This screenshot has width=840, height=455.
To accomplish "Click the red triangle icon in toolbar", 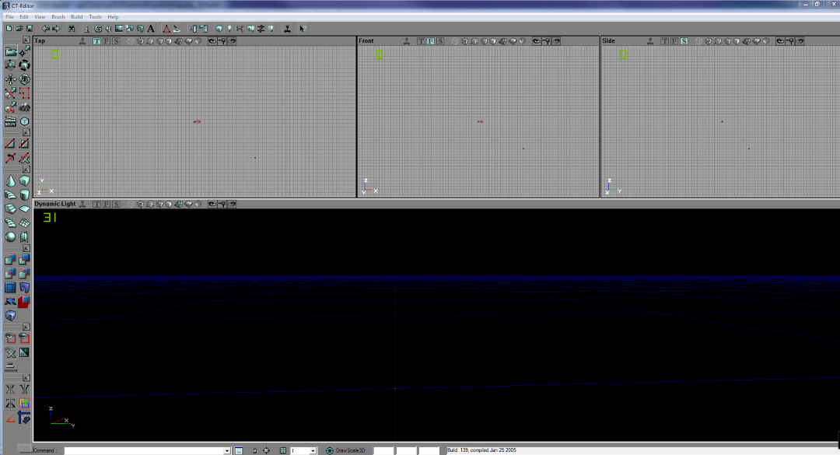I will (166, 29).
